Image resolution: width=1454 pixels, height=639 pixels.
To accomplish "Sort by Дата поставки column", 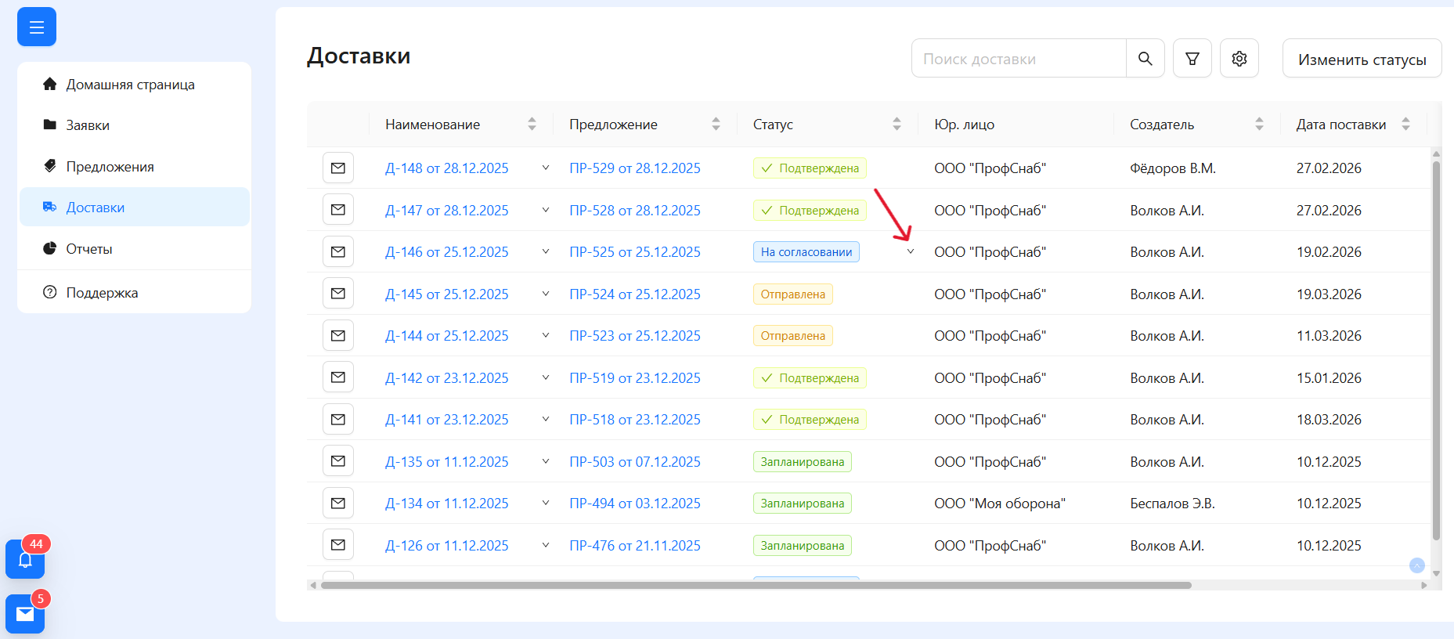I will 1405,125.
